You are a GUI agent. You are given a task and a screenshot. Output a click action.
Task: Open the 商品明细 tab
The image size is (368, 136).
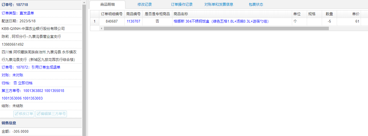(107, 4)
